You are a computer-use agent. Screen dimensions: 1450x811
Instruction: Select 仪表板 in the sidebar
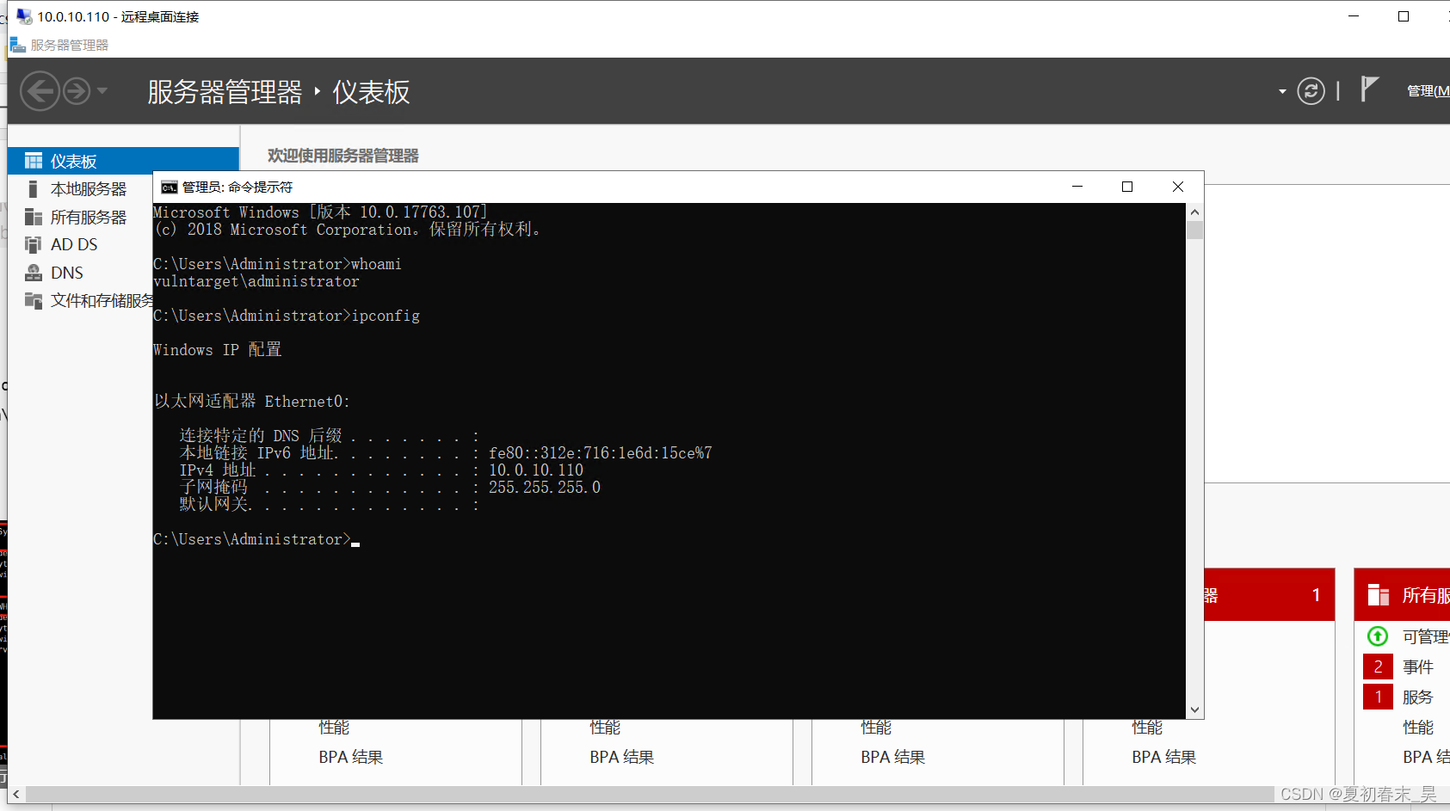[x=123, y=161]
